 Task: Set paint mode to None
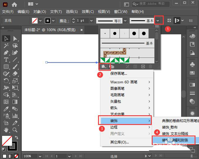16,156
